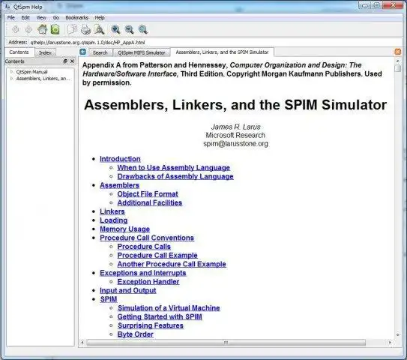
Task: Expand the QtSpim Manual tree node
Action: [x=11, y=71]
